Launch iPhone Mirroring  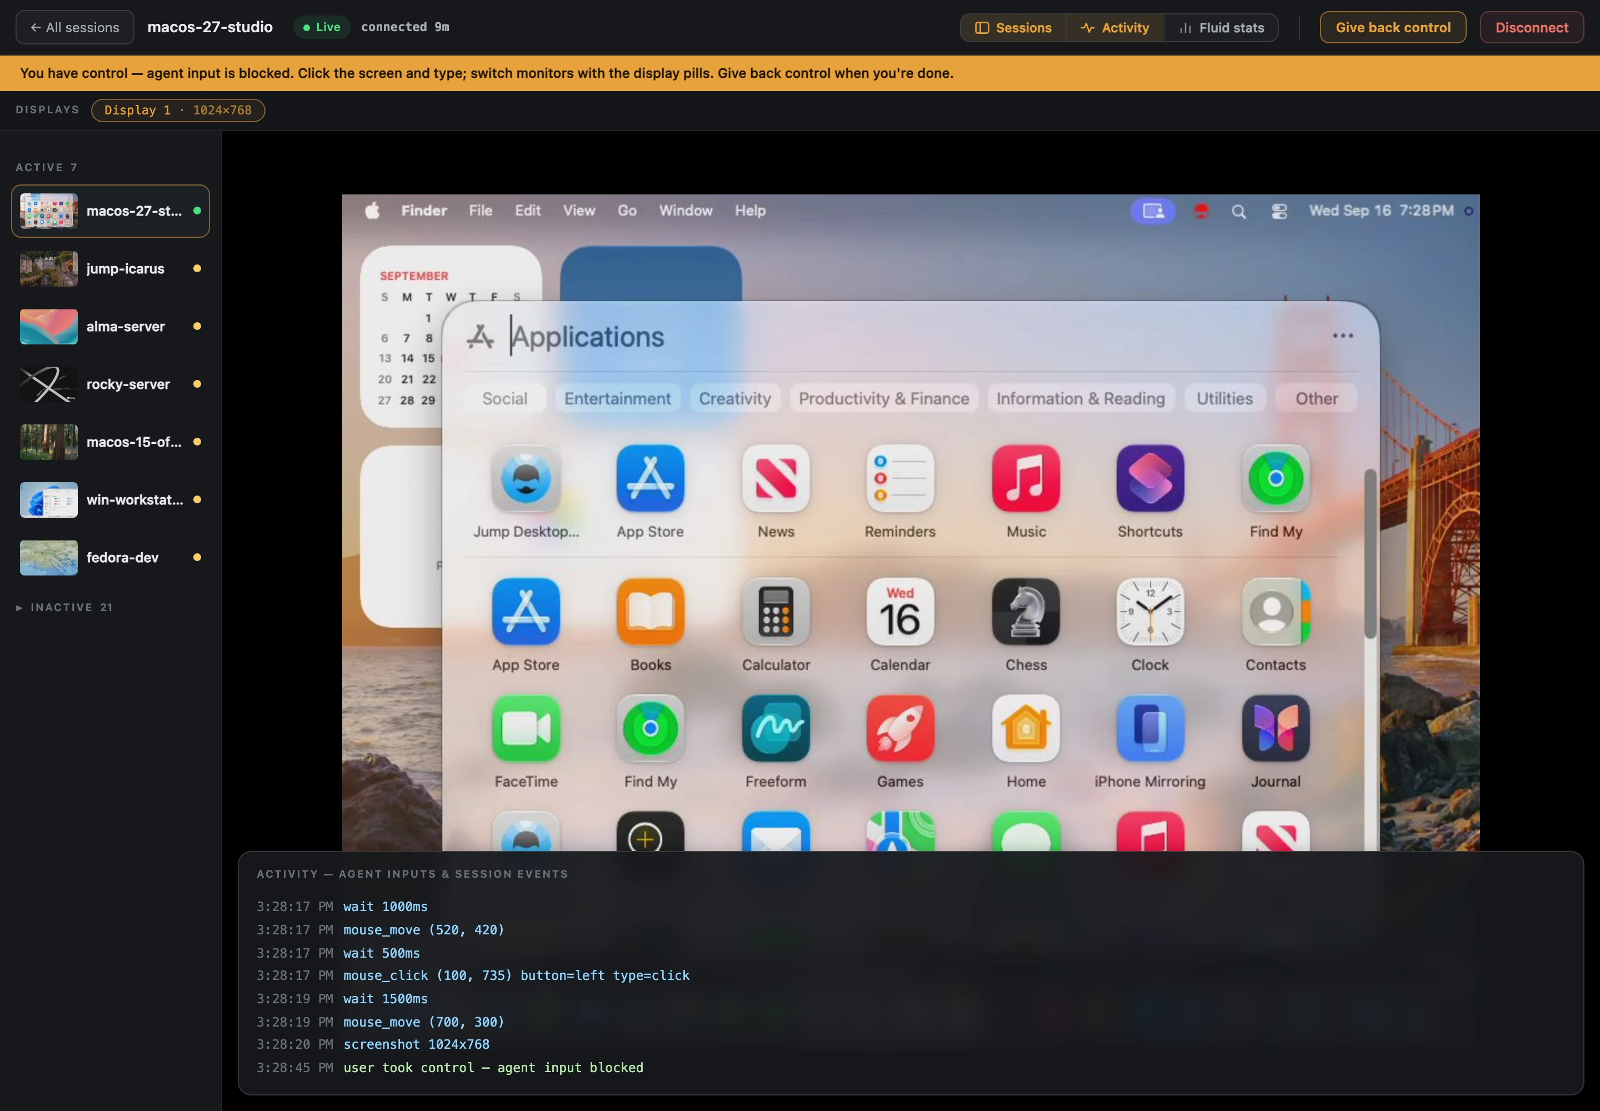[x=1150, y=729]
